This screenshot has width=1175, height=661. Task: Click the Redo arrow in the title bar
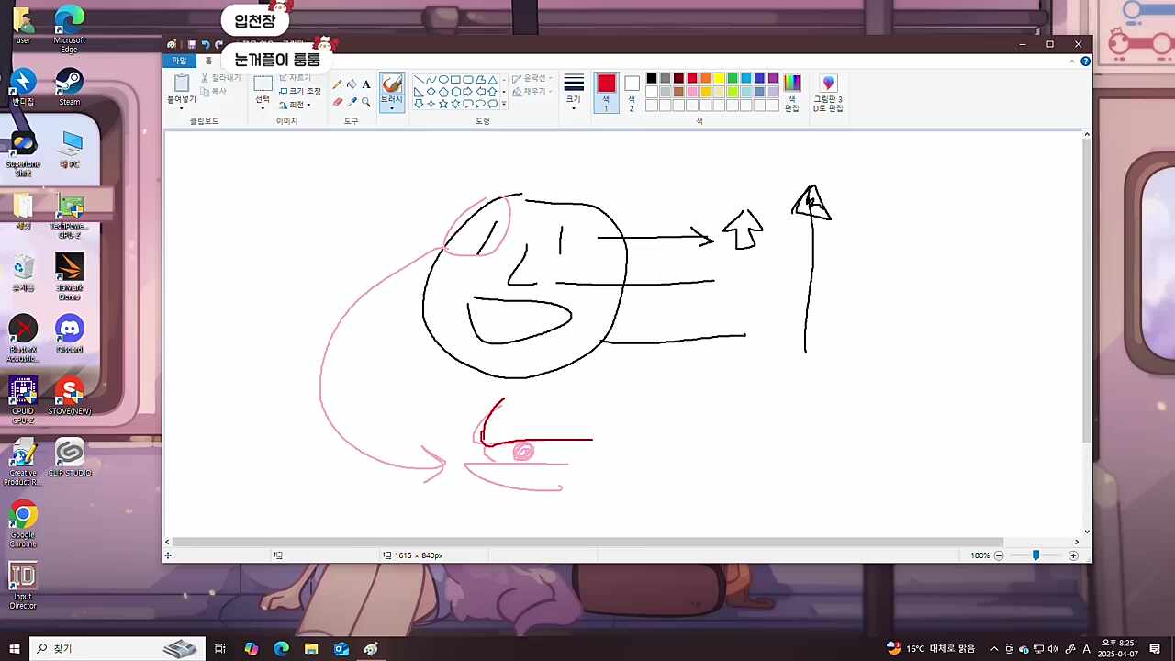(x=218, y=44)
